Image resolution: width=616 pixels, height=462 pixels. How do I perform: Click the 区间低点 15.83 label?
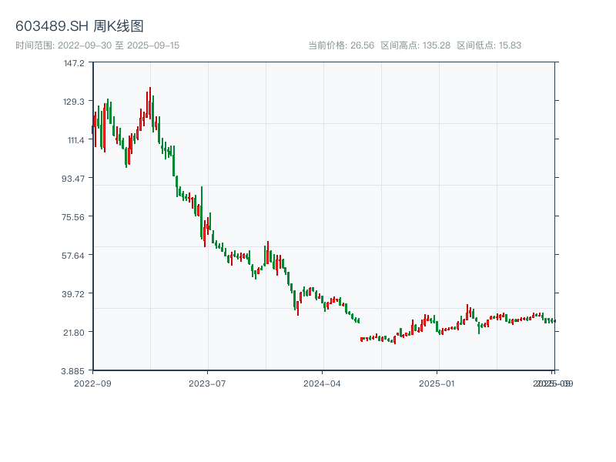click(x=489, y=45)
